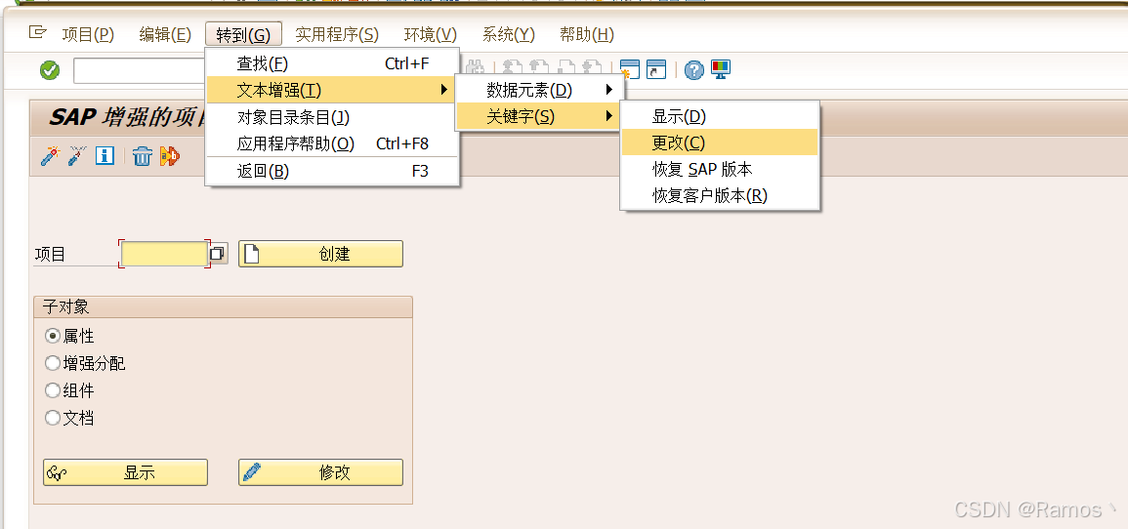The height and width of the screenshot is (529, 1128).
Task: Open the 系统(Y) menu
Action: coord(508,34)
